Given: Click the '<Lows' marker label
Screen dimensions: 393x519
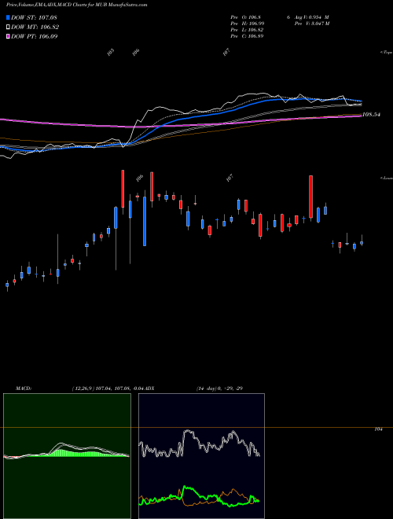Looking at the screenshot, I should coord(387,178).
